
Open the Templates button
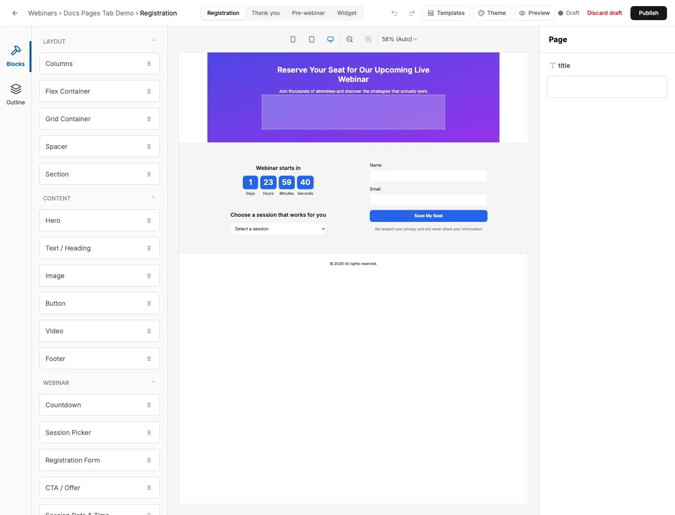446,13
